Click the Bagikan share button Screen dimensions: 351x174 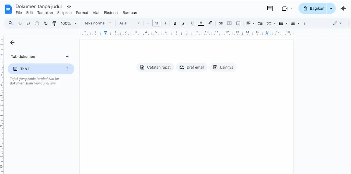pos(313,8)
